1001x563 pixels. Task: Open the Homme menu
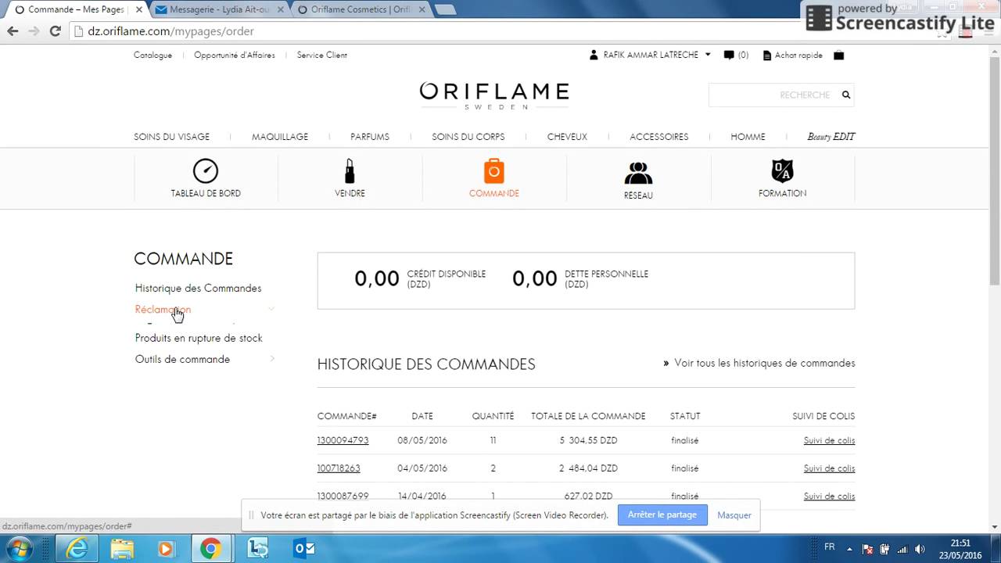tap(748, 136)
